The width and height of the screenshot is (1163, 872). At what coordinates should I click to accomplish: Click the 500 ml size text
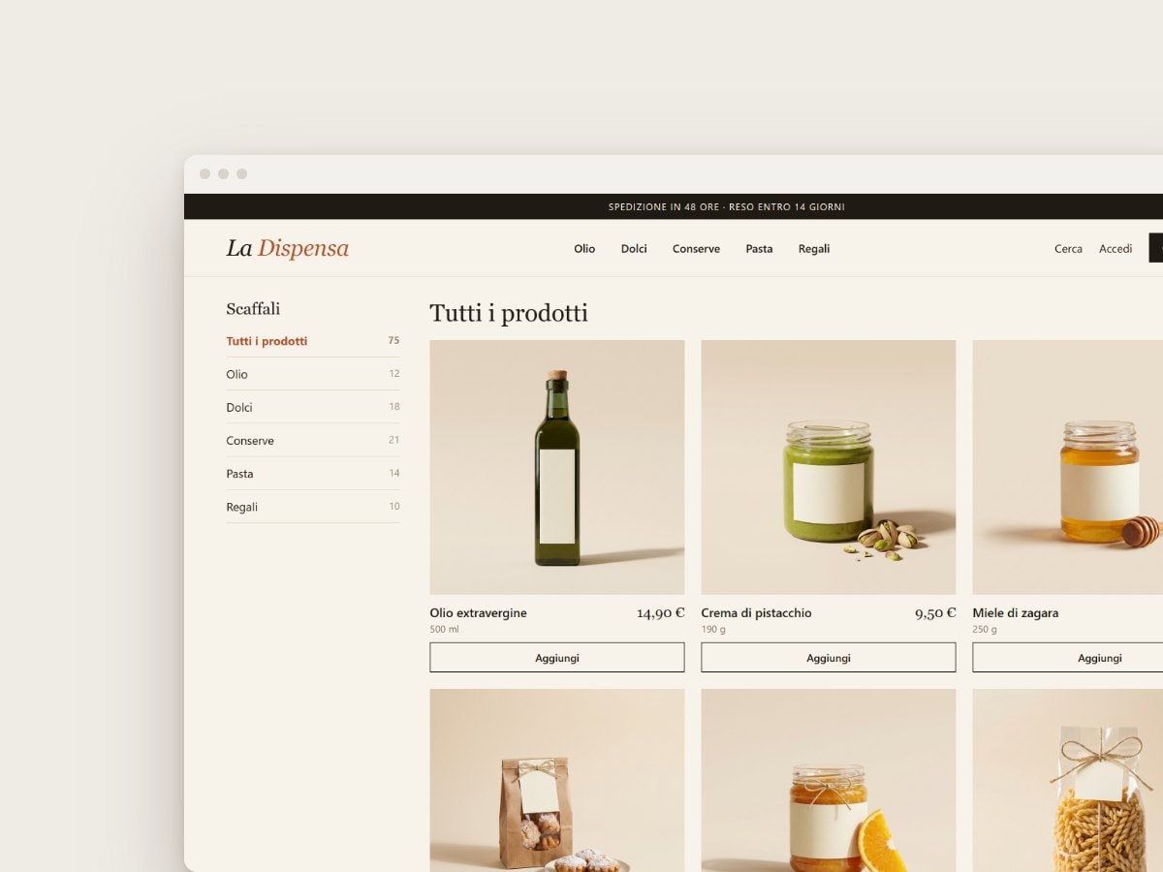click(444, 630)
